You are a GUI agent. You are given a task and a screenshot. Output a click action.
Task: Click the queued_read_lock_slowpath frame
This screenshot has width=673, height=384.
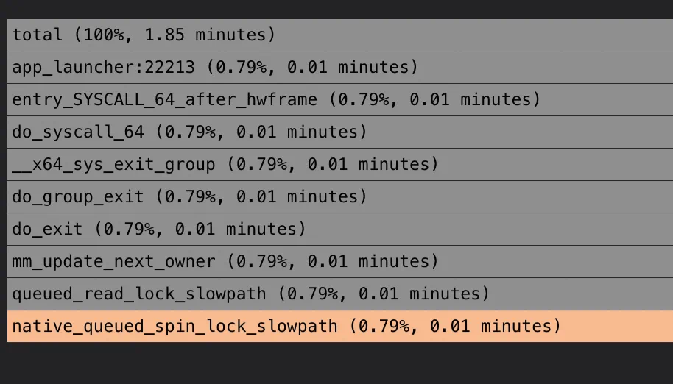(x=340, y=294)
